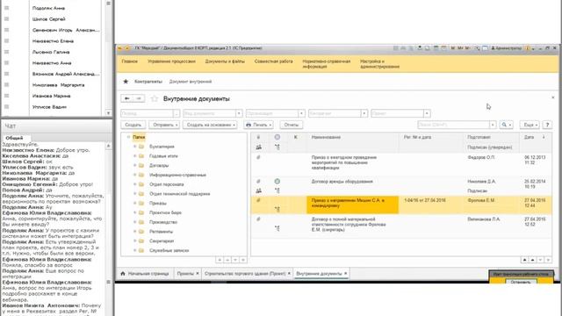
Task: Open Документы и файлы menu section
Action: click(x=225, y=61)
